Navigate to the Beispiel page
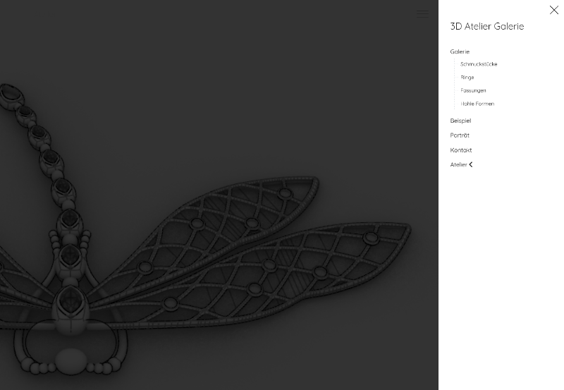This screenshot has height=390, width=564. click(x=460, y=121)
